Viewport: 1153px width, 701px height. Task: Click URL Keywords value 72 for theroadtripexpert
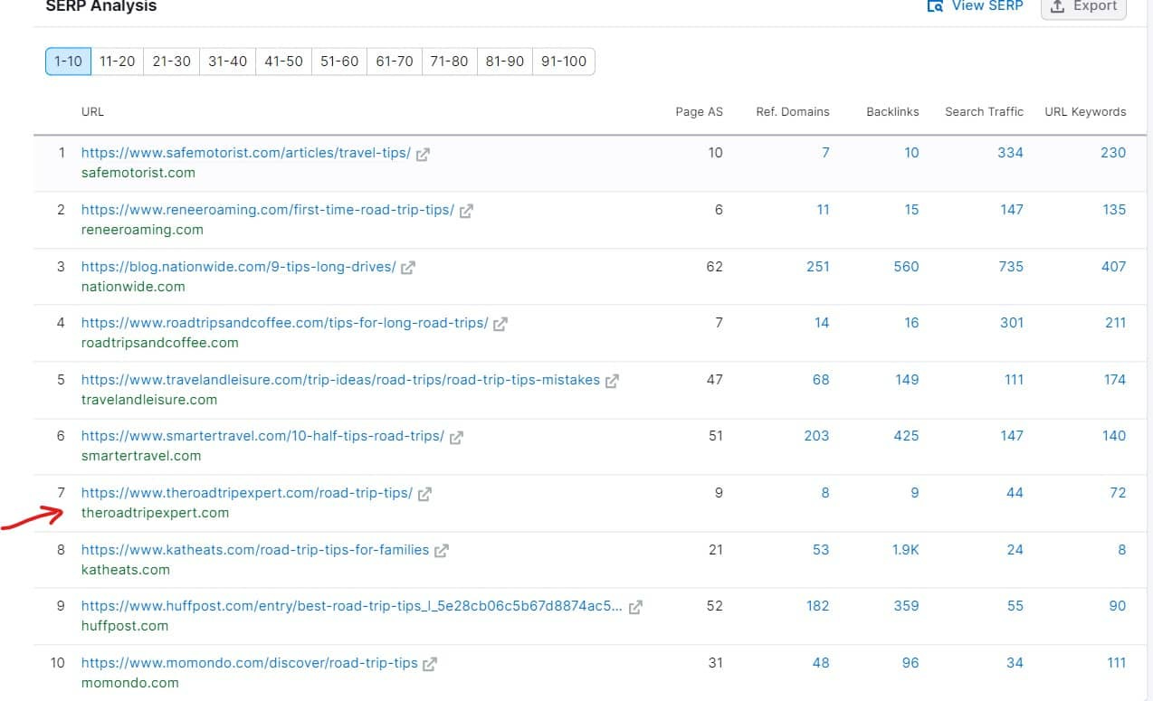[x=1118, y=493]
